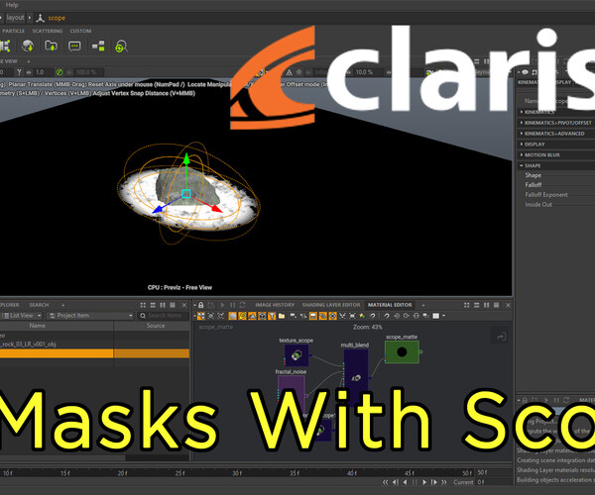Click the Falloff Exponent attribute label
The image size is (595, 495).
tap(546, 195)
